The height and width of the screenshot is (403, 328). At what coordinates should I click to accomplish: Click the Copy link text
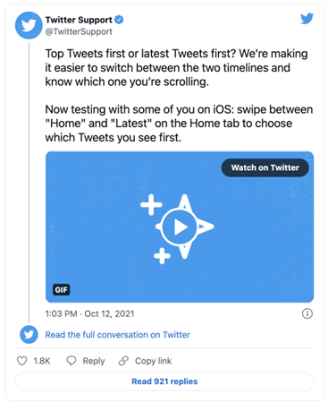click(x=154, y=361)
